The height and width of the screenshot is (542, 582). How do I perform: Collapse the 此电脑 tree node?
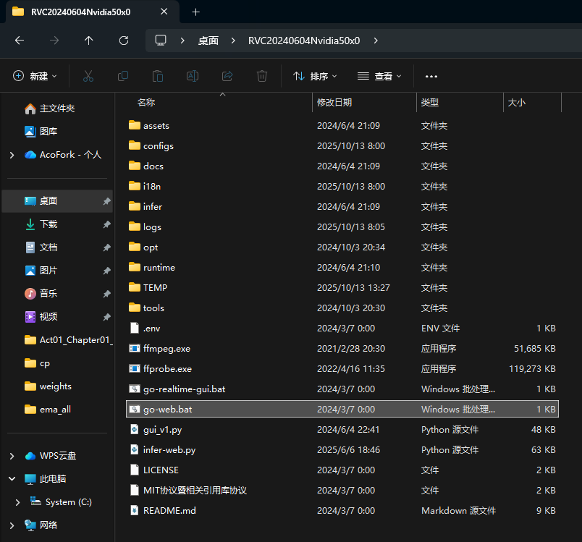tap(12, 479)
